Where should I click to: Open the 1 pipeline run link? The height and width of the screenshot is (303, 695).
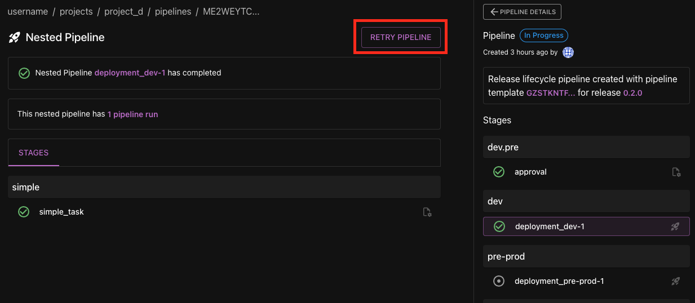[x=132, y=114]
